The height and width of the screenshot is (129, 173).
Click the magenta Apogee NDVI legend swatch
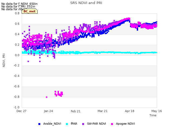click(112, 124)
